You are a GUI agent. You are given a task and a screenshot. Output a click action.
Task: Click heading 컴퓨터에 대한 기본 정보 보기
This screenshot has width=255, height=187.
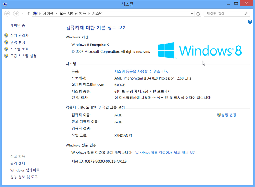click(x=96, y=28)
